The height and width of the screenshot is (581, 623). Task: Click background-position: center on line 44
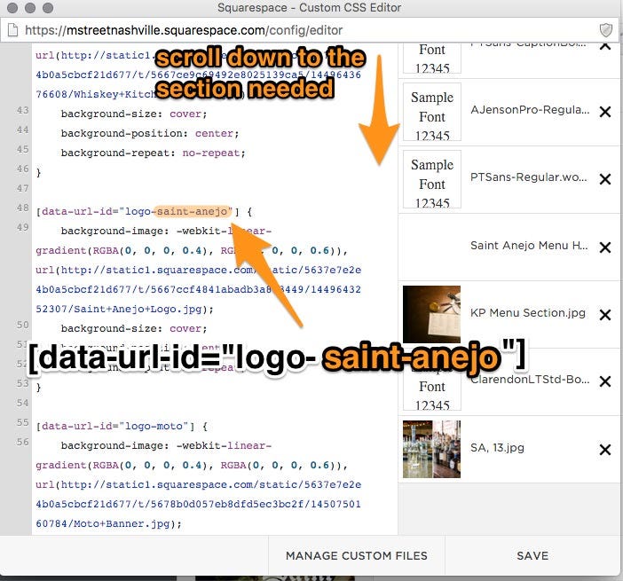pos(150,133)
